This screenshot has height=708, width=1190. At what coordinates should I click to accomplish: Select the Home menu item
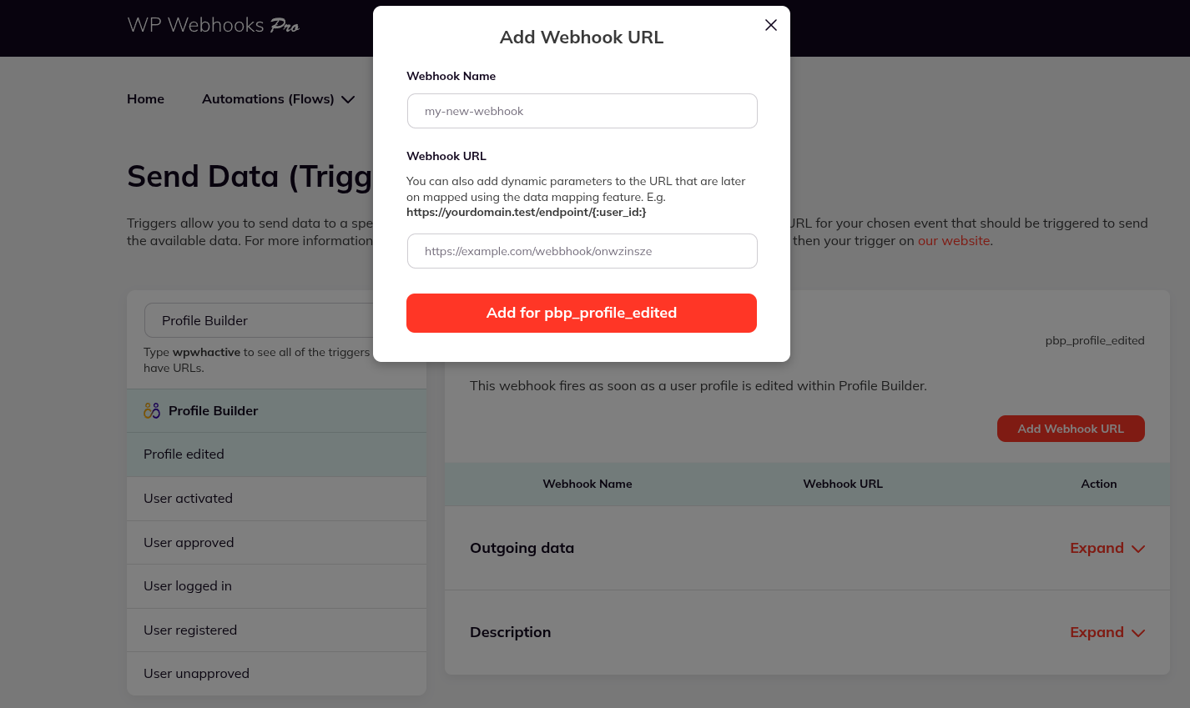[145, 98]
